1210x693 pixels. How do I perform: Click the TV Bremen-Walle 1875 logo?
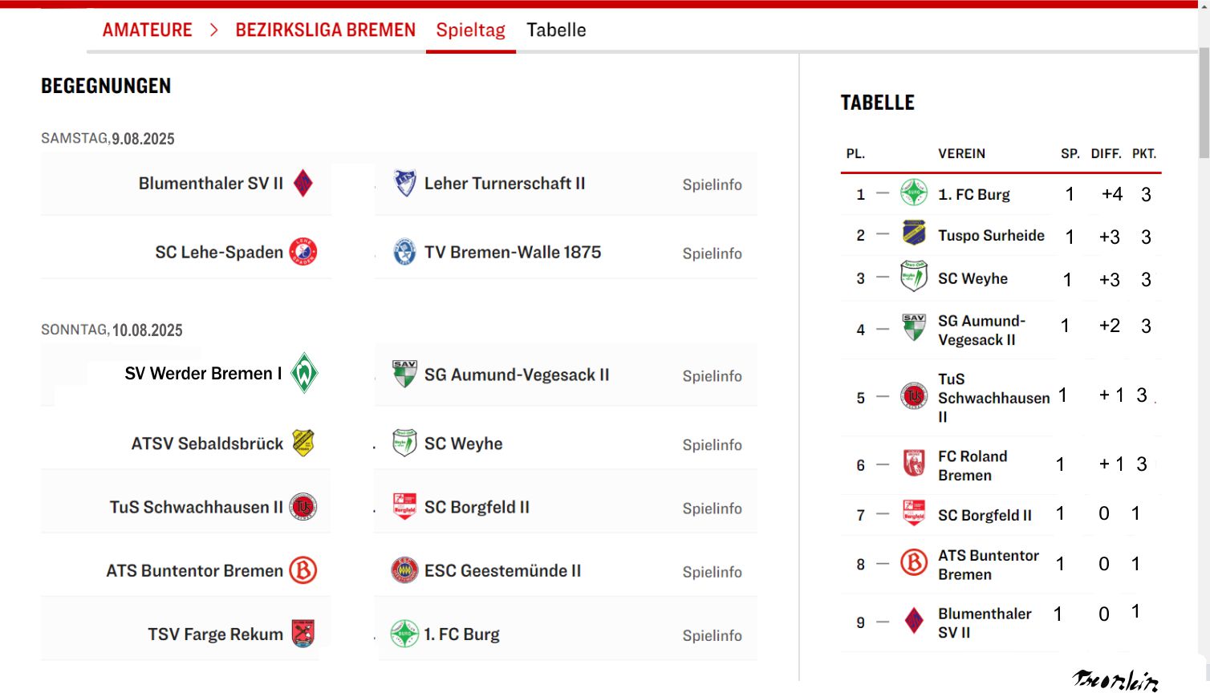(x=404, y=252)
